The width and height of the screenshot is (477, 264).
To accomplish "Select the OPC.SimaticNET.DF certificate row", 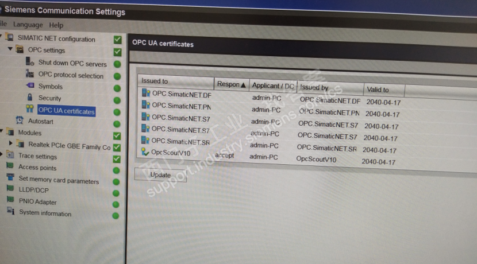I will point(271,98).
